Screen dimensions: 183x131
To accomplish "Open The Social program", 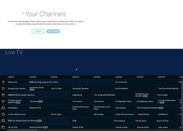I will (x=49, y=102).
